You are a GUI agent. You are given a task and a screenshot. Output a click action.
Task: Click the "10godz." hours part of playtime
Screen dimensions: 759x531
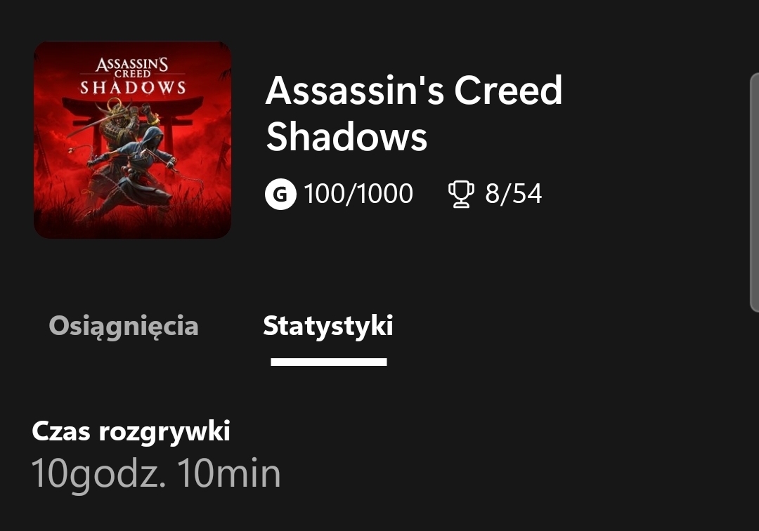coord(98,473)
